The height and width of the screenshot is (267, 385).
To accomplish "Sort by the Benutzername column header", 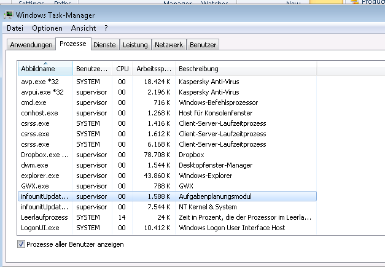I will pyautogui.click(x=92, y=69).
